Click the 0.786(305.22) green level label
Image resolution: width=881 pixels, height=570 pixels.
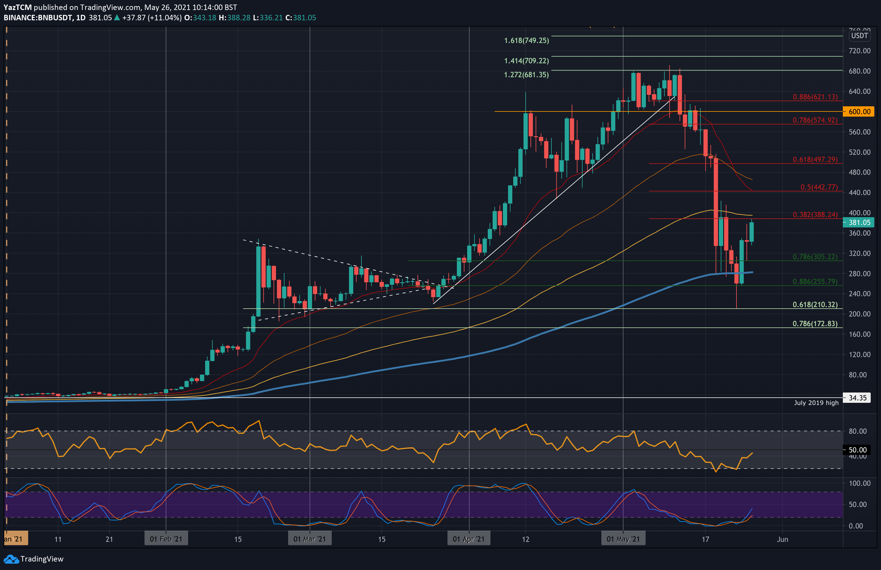[x=815, y=257]
